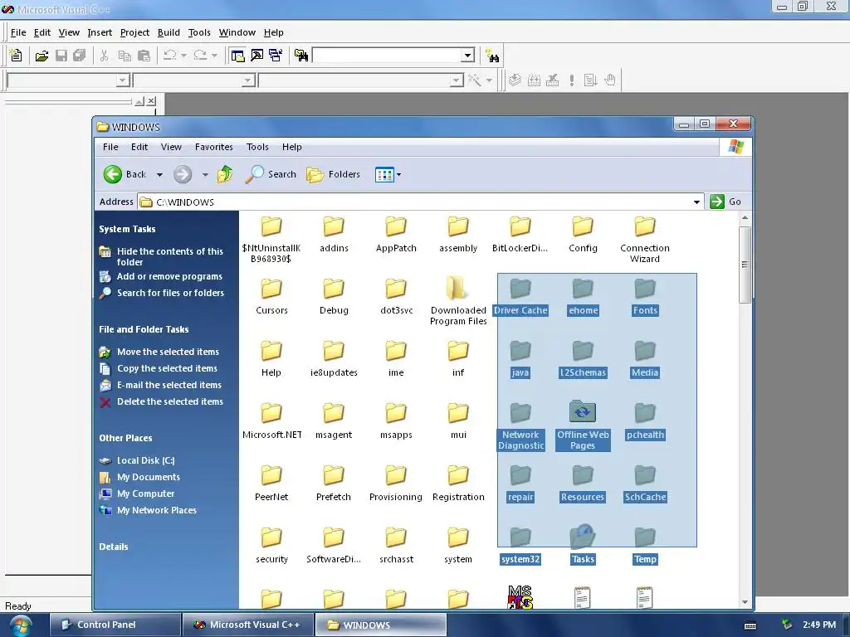Click the Save All icon in Visual C++
Screen dimensions: 850x637
point(79,56)
